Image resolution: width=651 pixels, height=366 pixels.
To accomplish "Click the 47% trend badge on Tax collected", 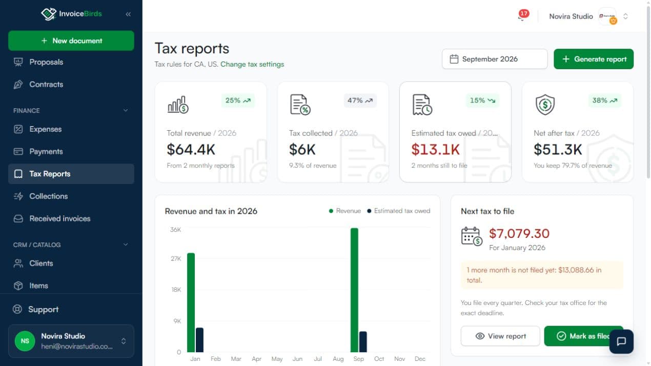I will tap(360, 100).
